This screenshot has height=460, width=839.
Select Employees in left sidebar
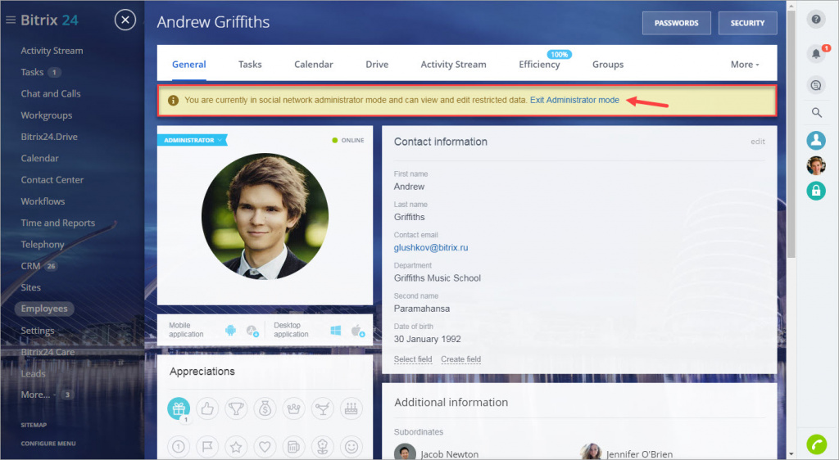(x=44, y=309)
